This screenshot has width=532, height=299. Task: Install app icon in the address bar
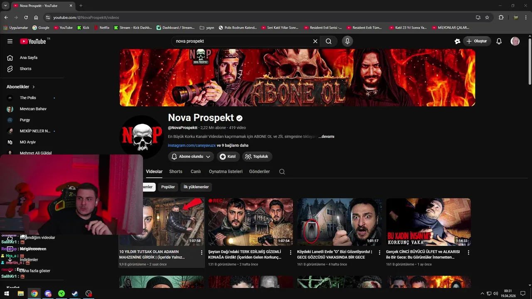478,17
